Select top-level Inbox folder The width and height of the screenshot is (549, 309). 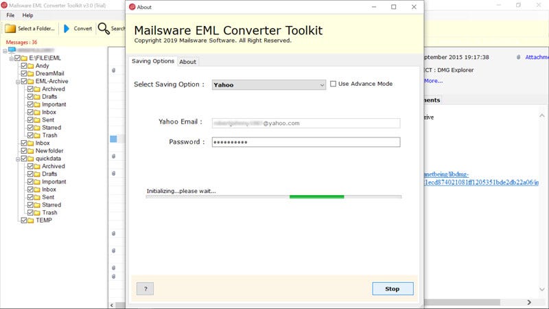[43, 144]
